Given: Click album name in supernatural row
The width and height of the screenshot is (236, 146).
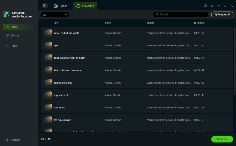Looking at the screenshot, I should (169, 95).
